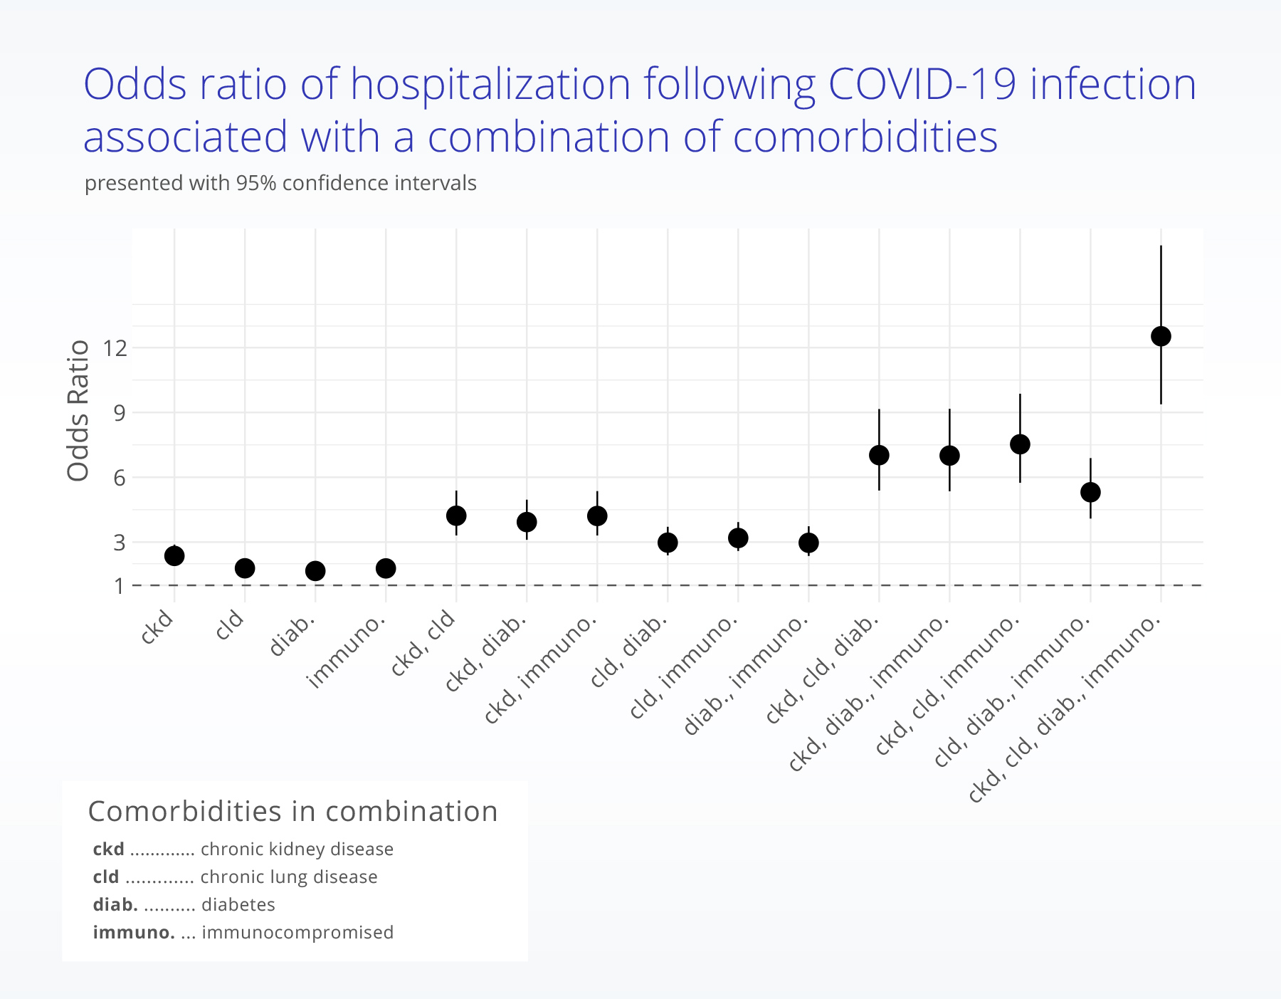Select the cld, immuno. data point
The image size is (1281, 999).
pos(738,538)
